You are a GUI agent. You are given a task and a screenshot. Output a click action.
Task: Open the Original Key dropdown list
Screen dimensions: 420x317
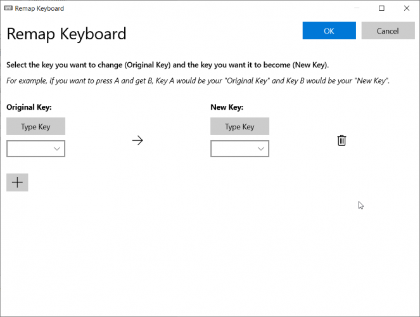click(x=36, y=149)
